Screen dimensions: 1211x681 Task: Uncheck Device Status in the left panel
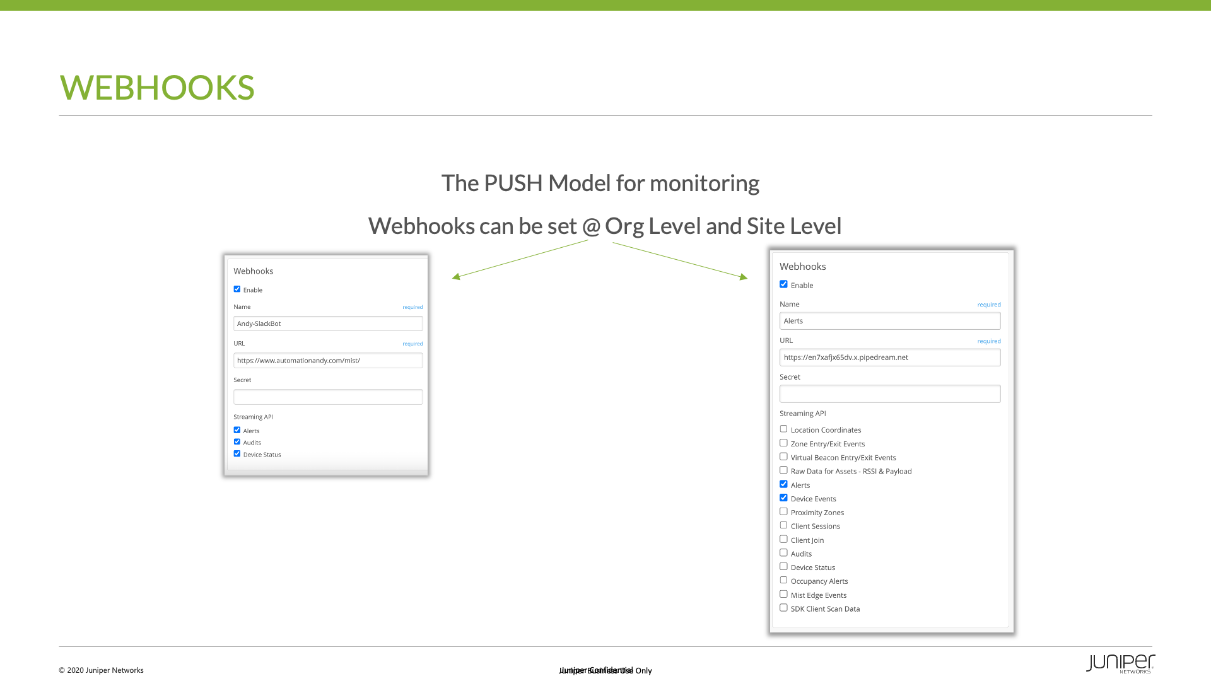(237, 453)
